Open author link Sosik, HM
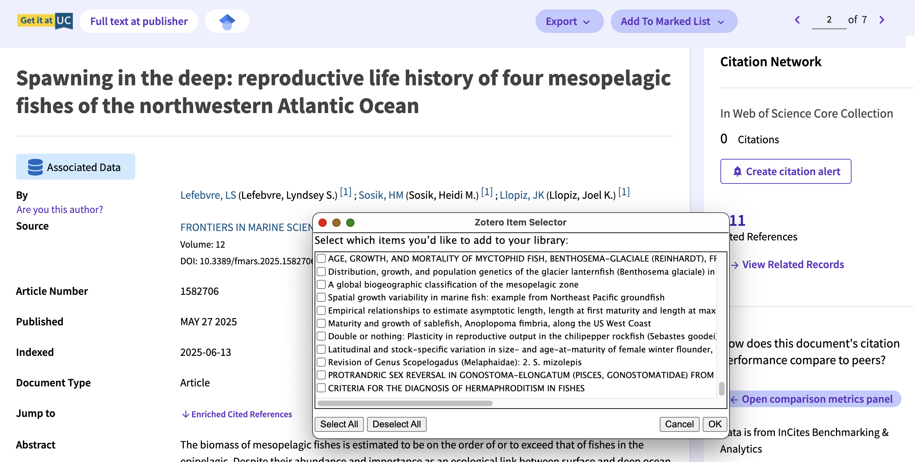This screenshot has height=462, width=915. [380, 195]
